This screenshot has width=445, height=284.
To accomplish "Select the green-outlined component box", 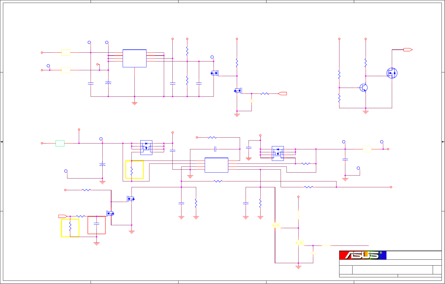I will 60,143.
